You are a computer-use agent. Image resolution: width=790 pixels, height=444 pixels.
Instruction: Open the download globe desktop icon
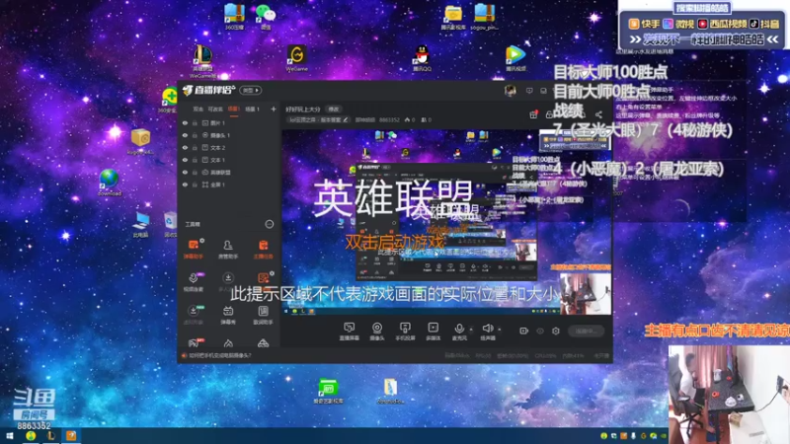tap(110, 183)
